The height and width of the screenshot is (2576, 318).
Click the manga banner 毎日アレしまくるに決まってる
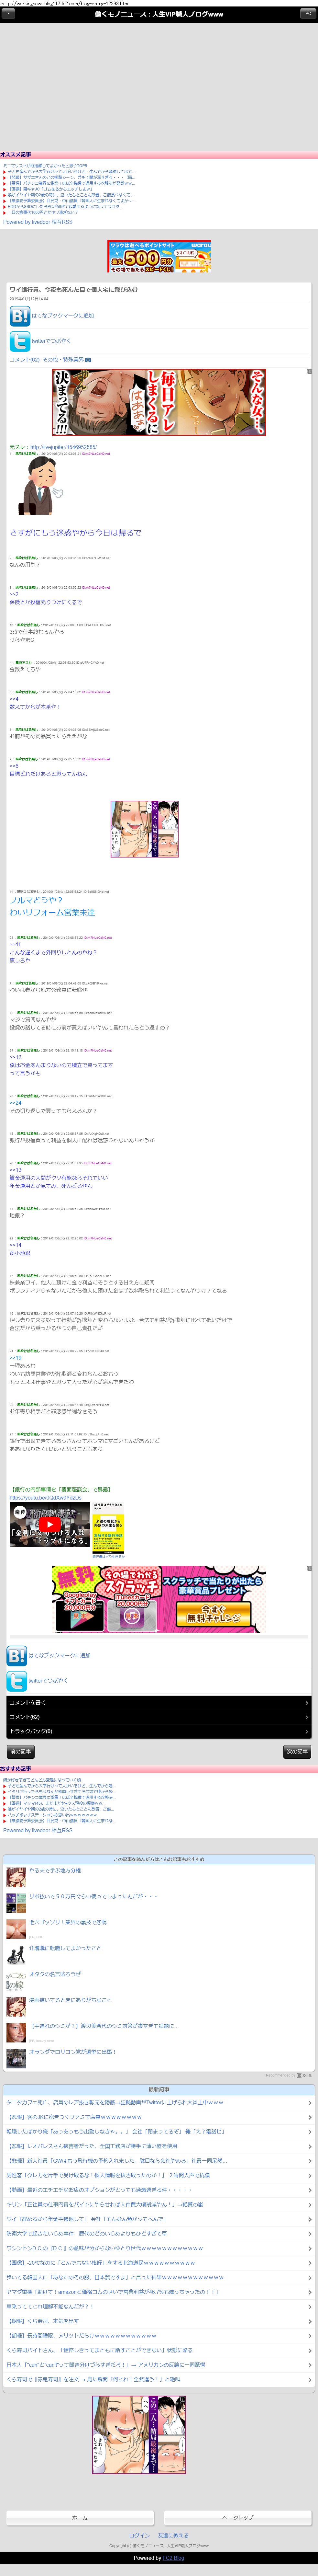(159, 402)
